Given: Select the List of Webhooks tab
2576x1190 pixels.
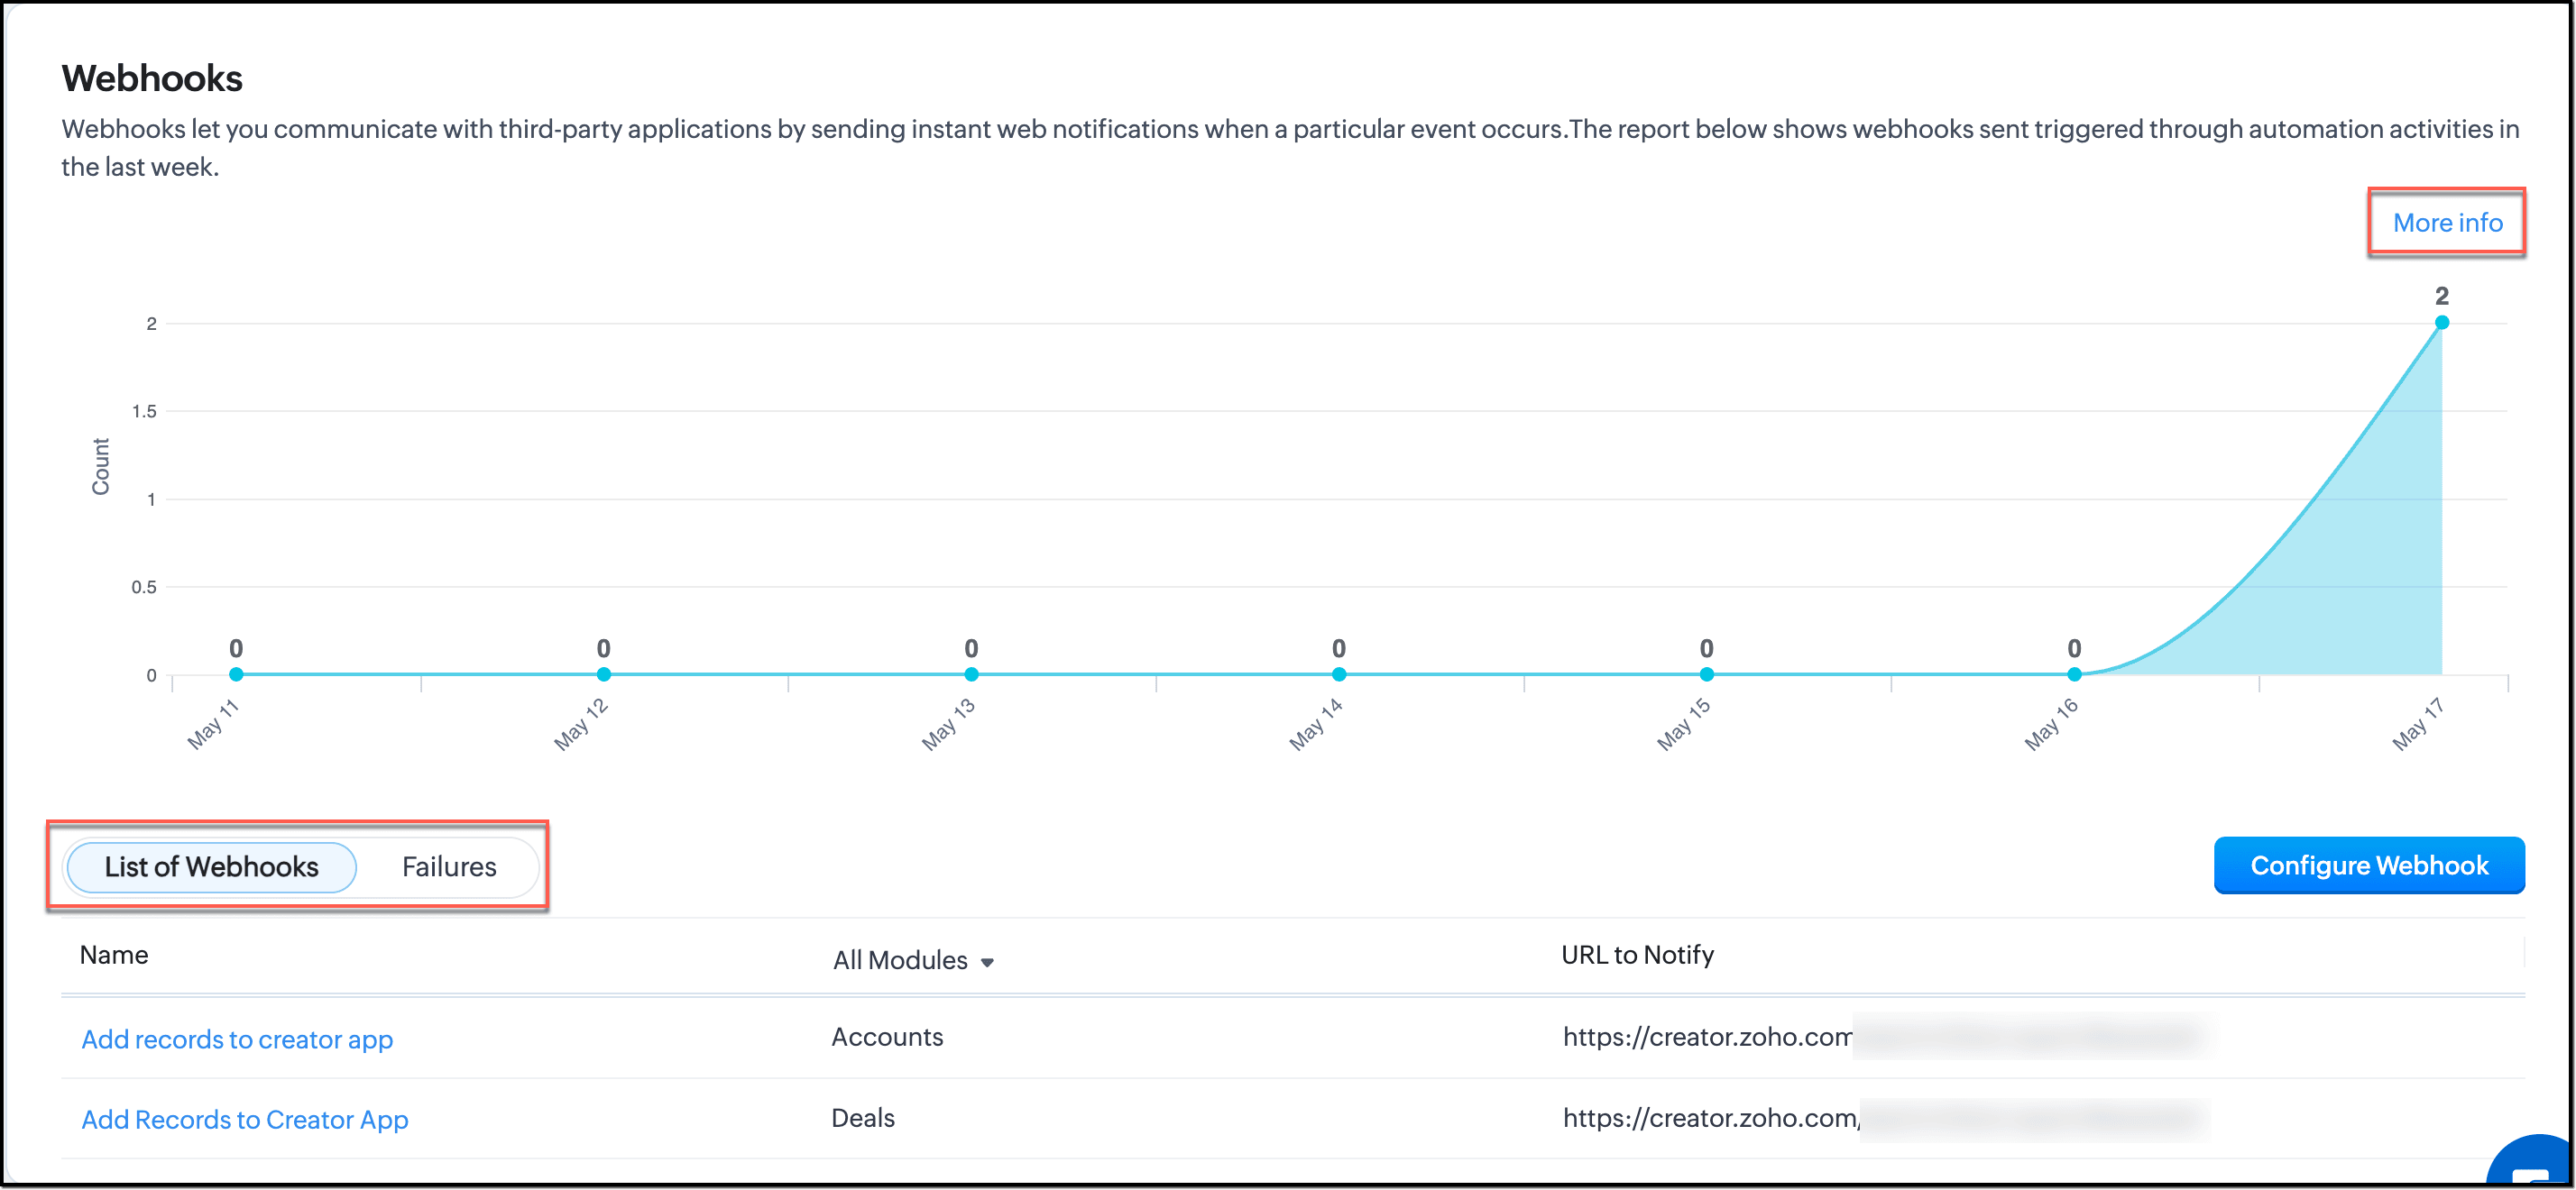Looking at the screenshot, I should [211, 866].
